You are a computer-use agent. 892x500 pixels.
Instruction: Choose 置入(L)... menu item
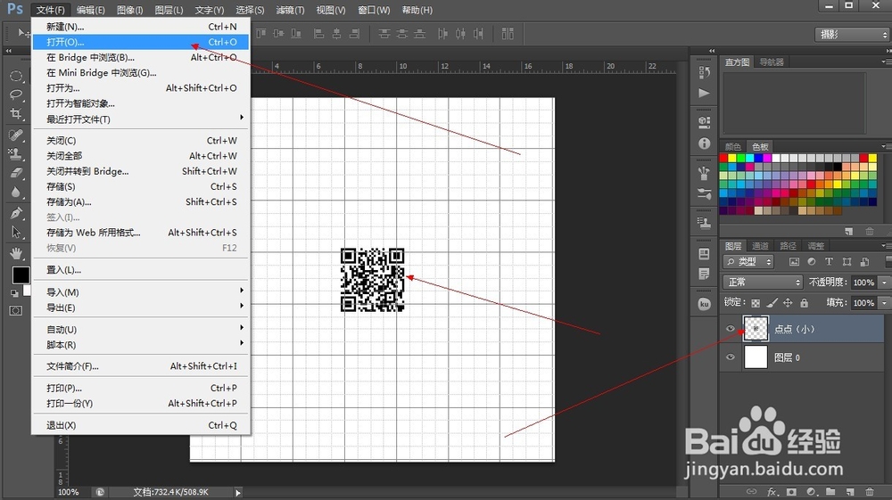click(x=141, y=270)
